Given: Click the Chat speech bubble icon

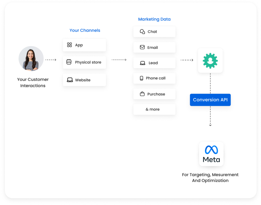Looking at the screenshot, I should [x=142, y=32].
